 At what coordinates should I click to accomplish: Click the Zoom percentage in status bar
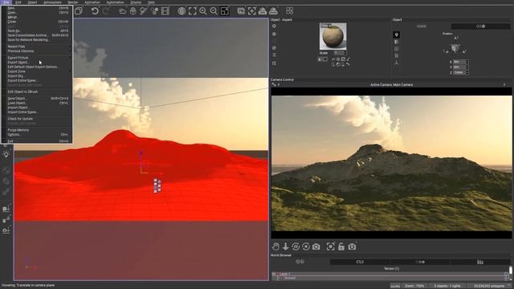click(414, 286)
